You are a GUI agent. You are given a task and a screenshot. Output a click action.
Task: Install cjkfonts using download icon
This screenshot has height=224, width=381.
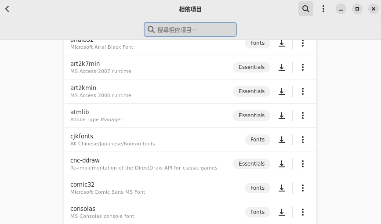click(282, 140)
